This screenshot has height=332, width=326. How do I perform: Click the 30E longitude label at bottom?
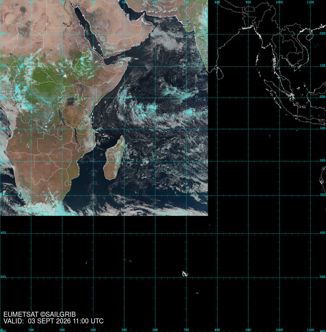coord(62,330)
